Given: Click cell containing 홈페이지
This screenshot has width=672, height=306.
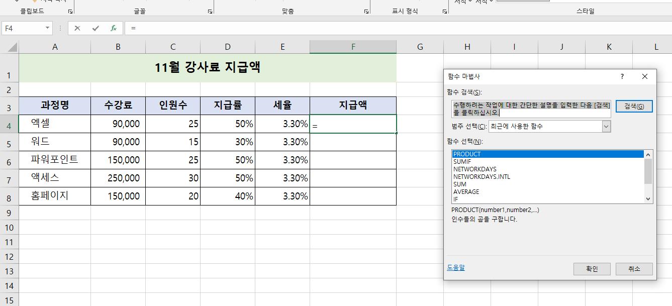Looking at the screenshot, I should pyautogui.click(x=55, y=196).
